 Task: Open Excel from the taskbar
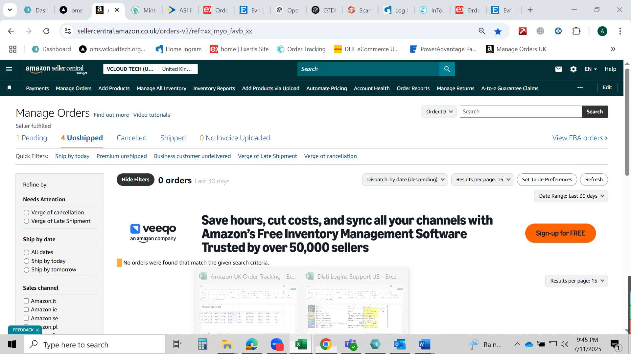point(301,344)
